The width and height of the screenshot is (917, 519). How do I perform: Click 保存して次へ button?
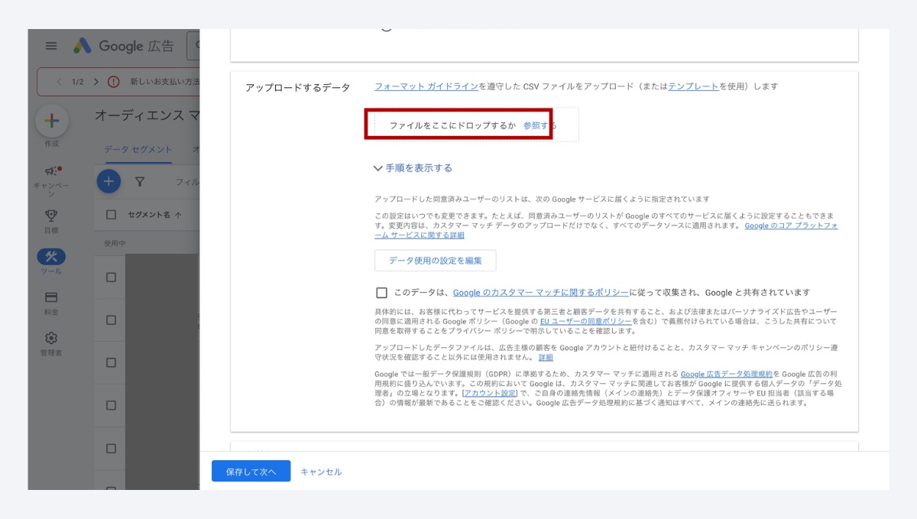click(x=251, y=472)
